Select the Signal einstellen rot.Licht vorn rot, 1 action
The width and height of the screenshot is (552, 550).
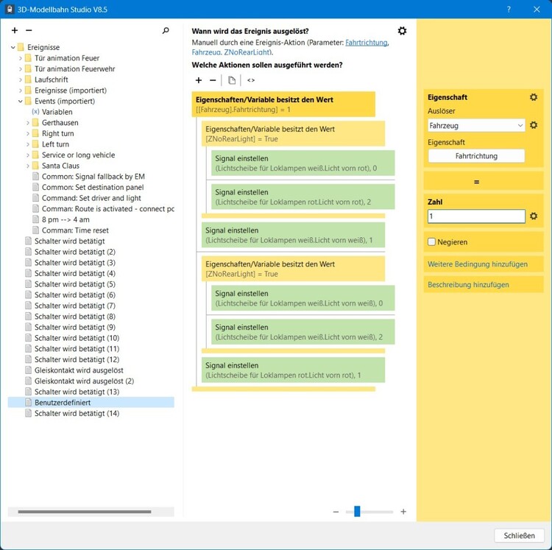(293, 370)
